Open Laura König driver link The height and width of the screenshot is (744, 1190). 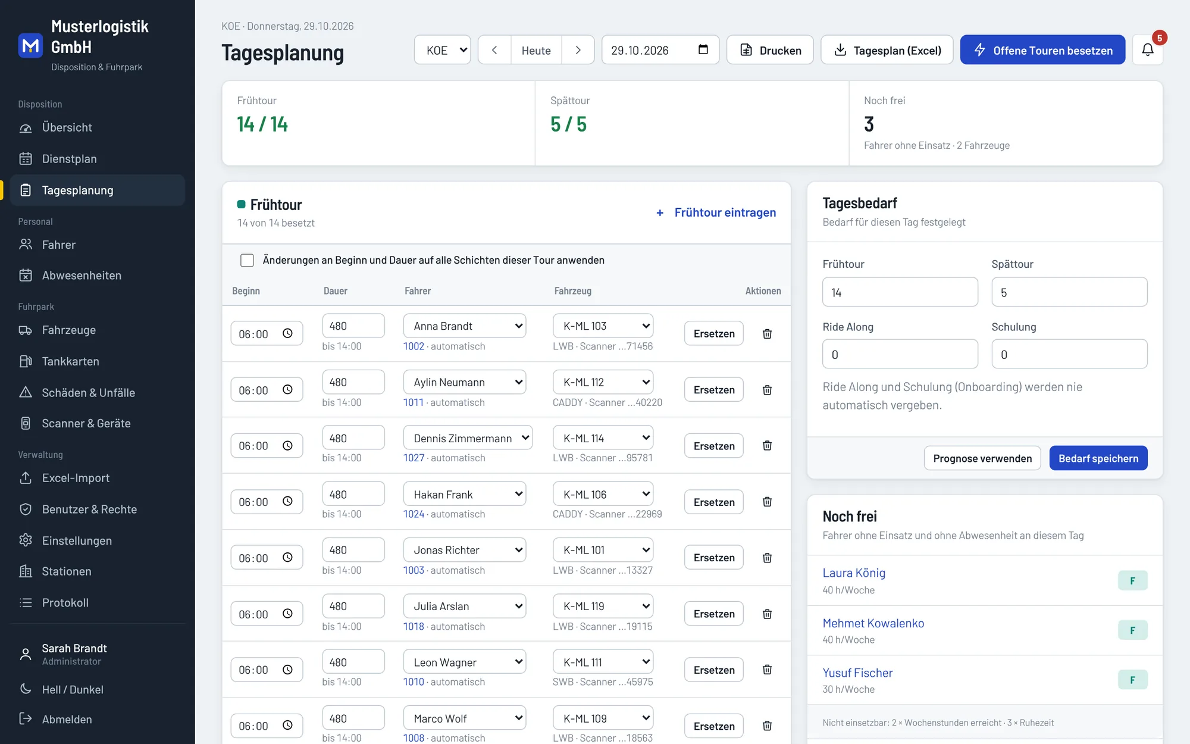click(x=854, y=573)
